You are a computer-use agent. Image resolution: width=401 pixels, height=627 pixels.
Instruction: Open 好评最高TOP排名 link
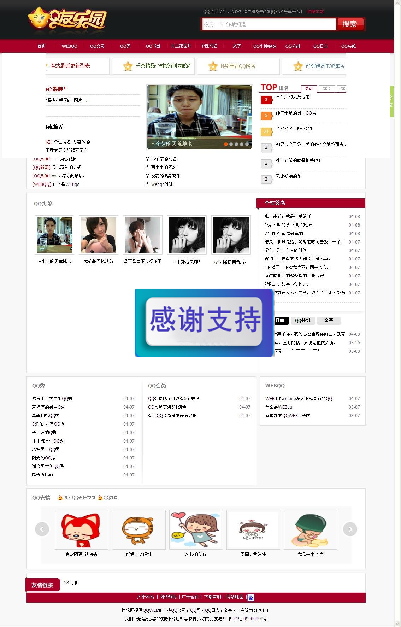(325, 66)
